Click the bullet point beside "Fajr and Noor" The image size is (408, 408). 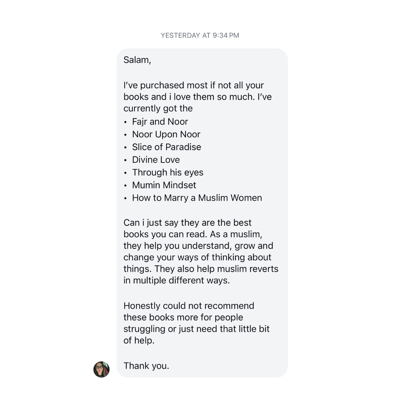point(125,122)
